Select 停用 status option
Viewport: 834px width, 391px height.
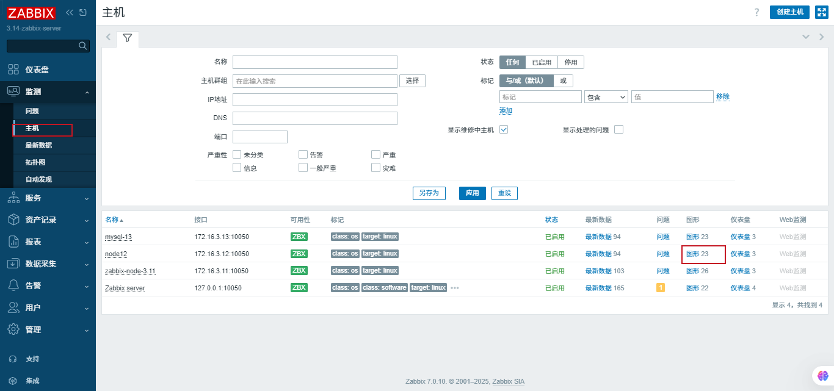pyautogui.click(x=571, y=62)
